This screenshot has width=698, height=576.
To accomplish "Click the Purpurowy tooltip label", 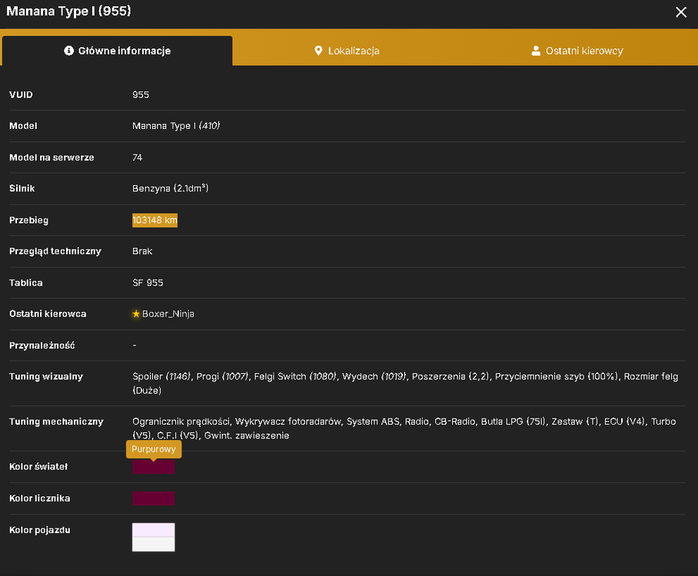I will (x=154, y=449).
